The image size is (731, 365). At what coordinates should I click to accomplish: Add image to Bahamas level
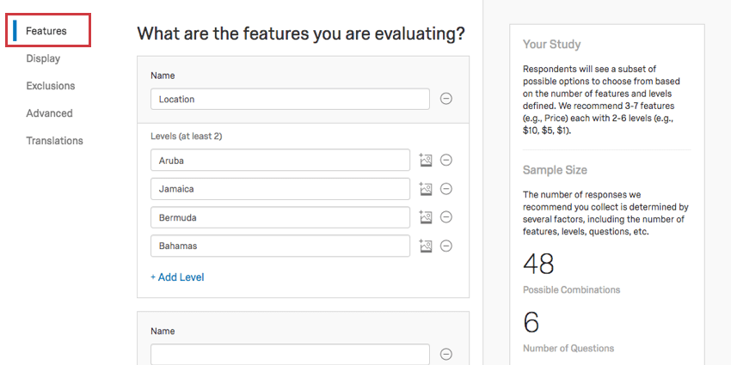point(425,246)
